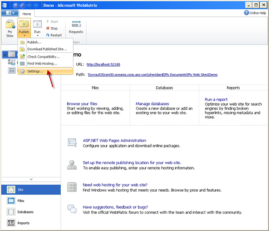Collapse the site tree folder node

click(5, 55)
